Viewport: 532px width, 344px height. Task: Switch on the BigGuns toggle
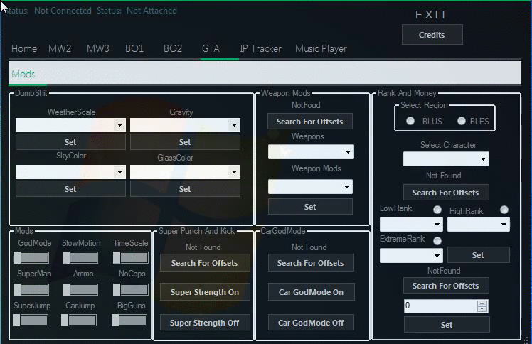click(x=130, y=321)
